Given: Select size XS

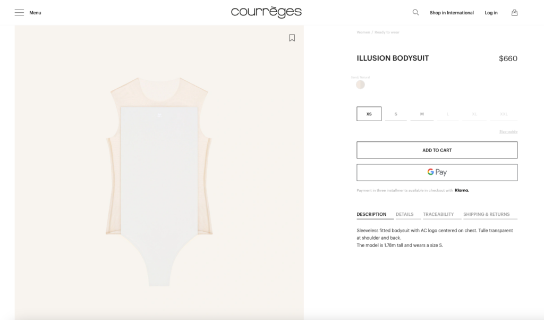Looking at the screenshot, I should (x=369, y=114).
